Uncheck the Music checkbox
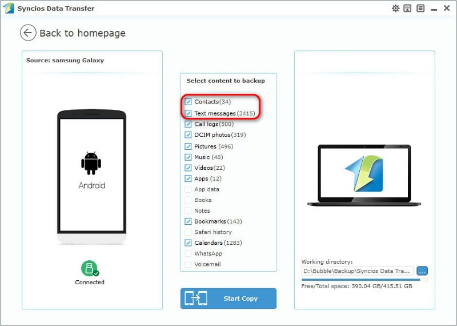Screen dimensions: 457x326 (189, 157)
